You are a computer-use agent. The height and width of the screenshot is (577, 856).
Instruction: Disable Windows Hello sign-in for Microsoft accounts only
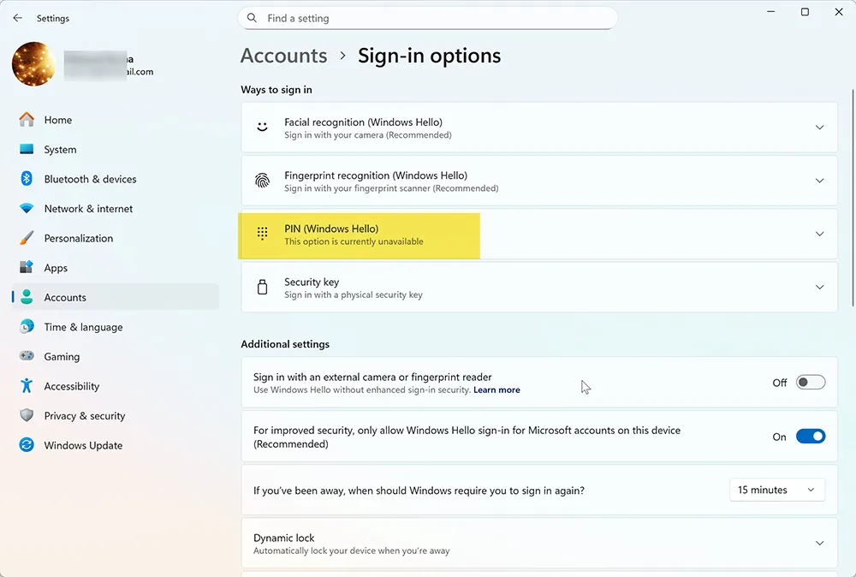[810, 436]
